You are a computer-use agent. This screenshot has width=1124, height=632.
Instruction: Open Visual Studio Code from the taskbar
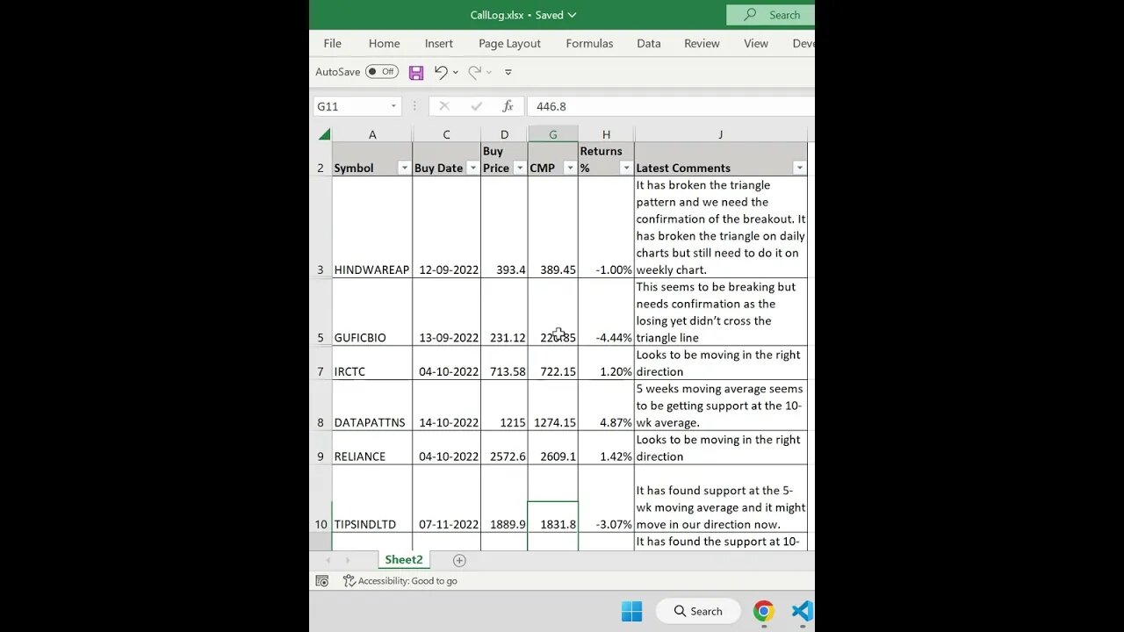coord(802,611)
